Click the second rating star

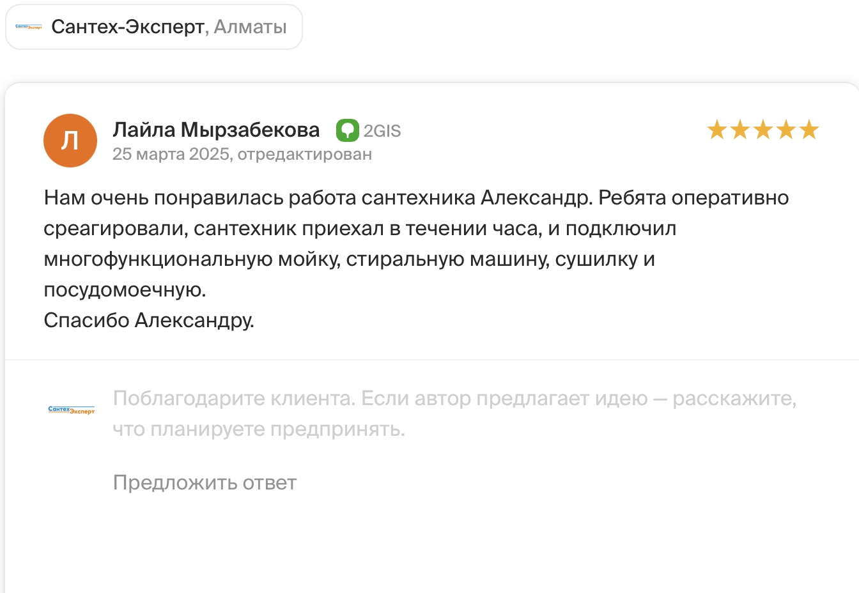tap(740, 130)
